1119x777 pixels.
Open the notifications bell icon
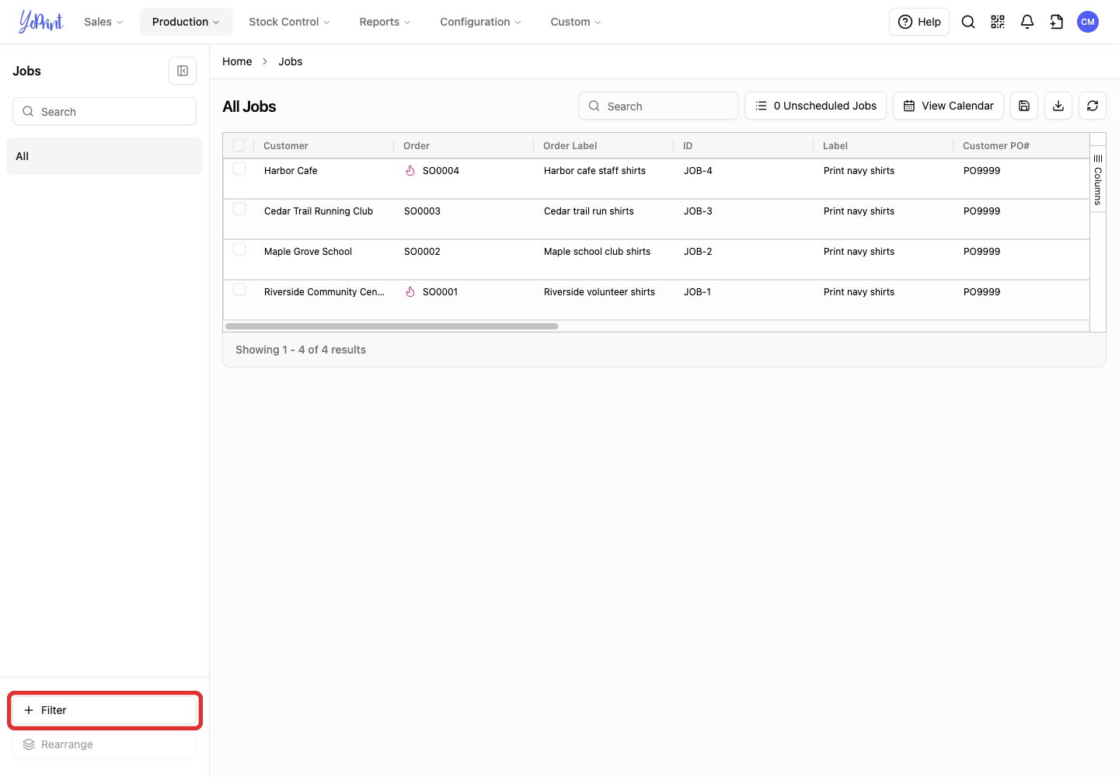click(x=1027, y=22)
